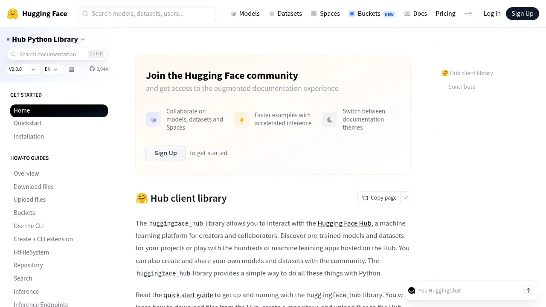Click the moon documentation themes icon
This screenshot has width=546, height=307.
329,120
